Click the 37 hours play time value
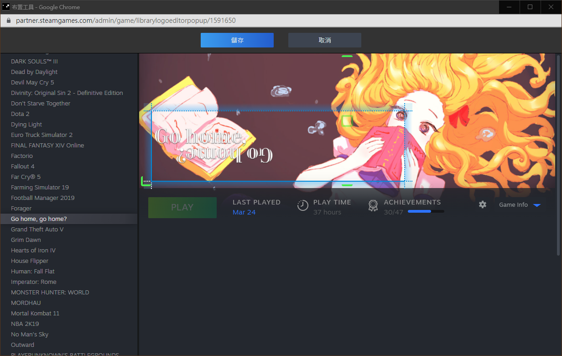Image resolution: width=562 pixels, height=356 pixels. (327, 212)
